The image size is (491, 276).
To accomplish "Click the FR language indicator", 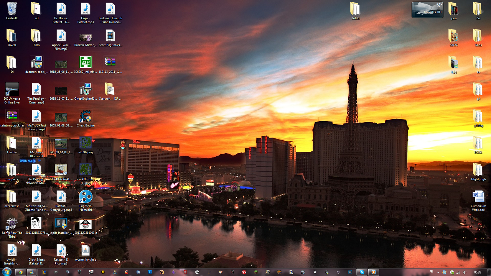I will click(x=431, y=272).
